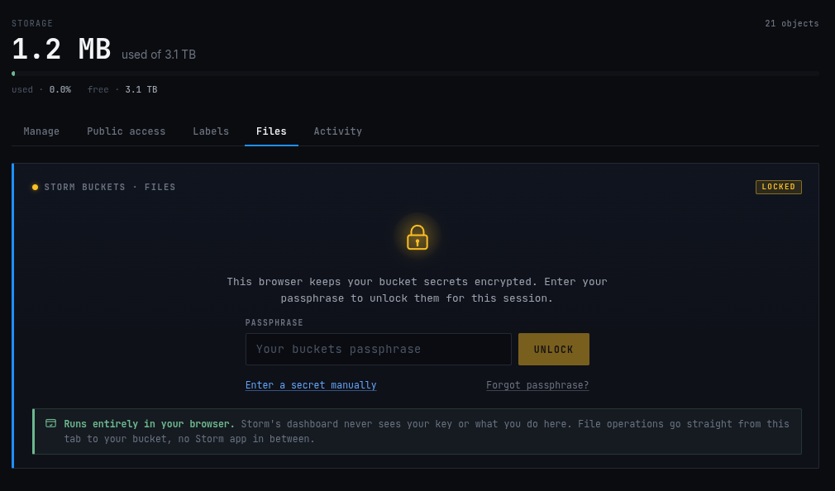Select the Files tab
The height and width of the screenshot is (491, 835).
[271, 131]
